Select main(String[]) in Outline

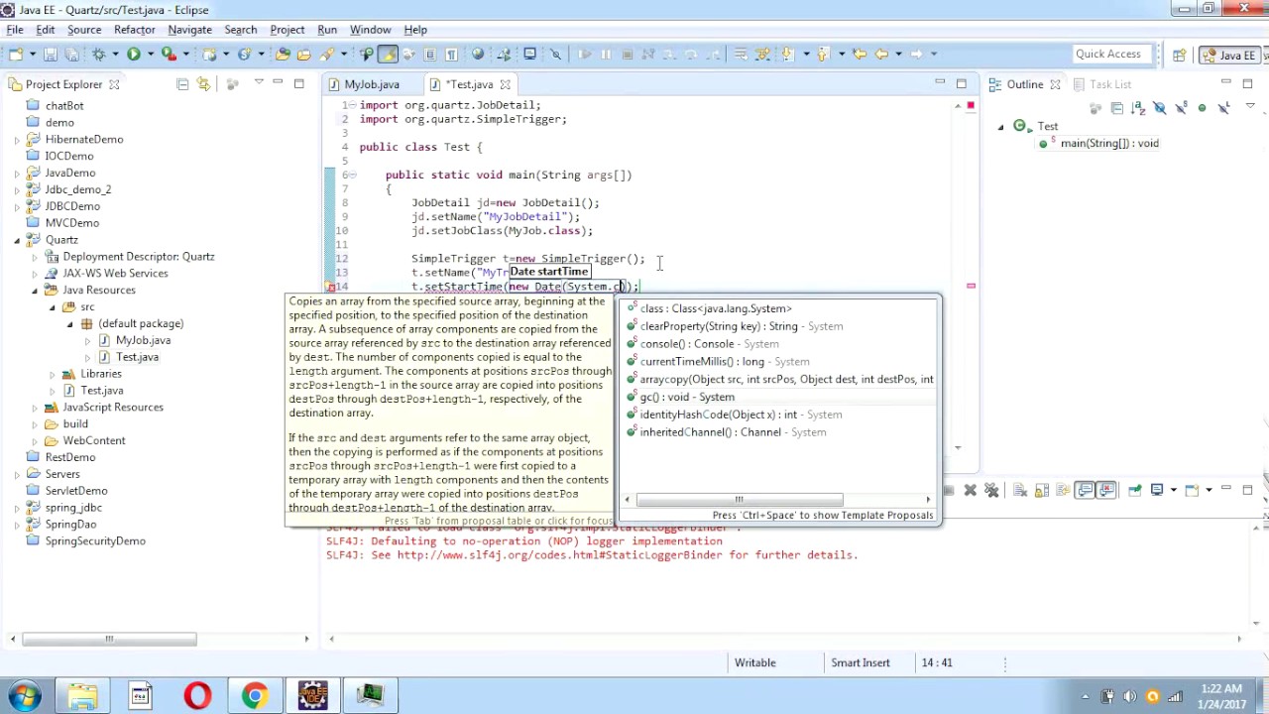point(1109,144)
